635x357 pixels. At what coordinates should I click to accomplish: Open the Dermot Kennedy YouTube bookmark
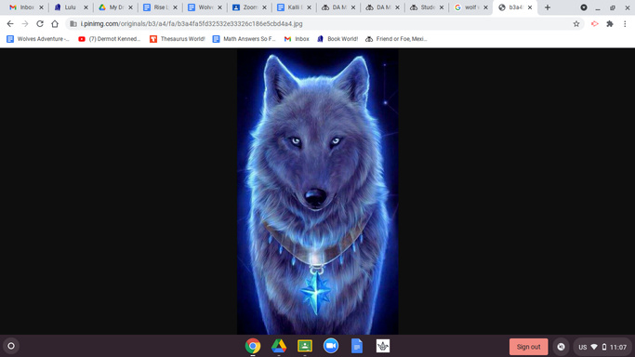tap(110, 39)
